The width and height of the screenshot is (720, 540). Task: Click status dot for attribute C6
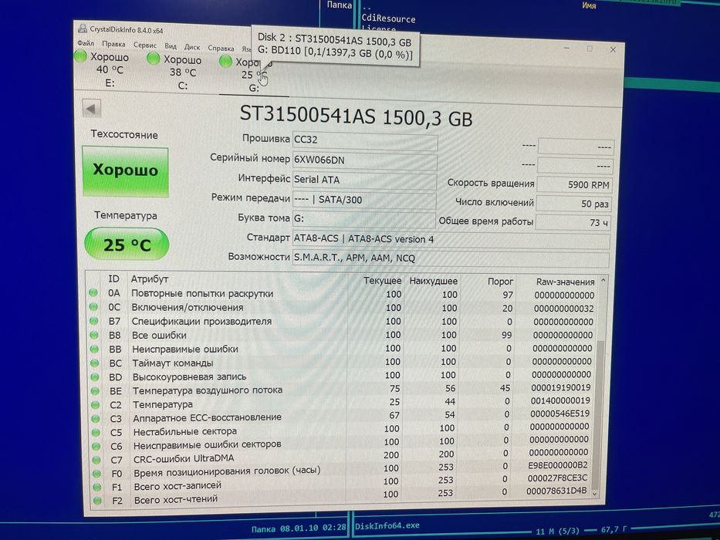tap(96, 447)
